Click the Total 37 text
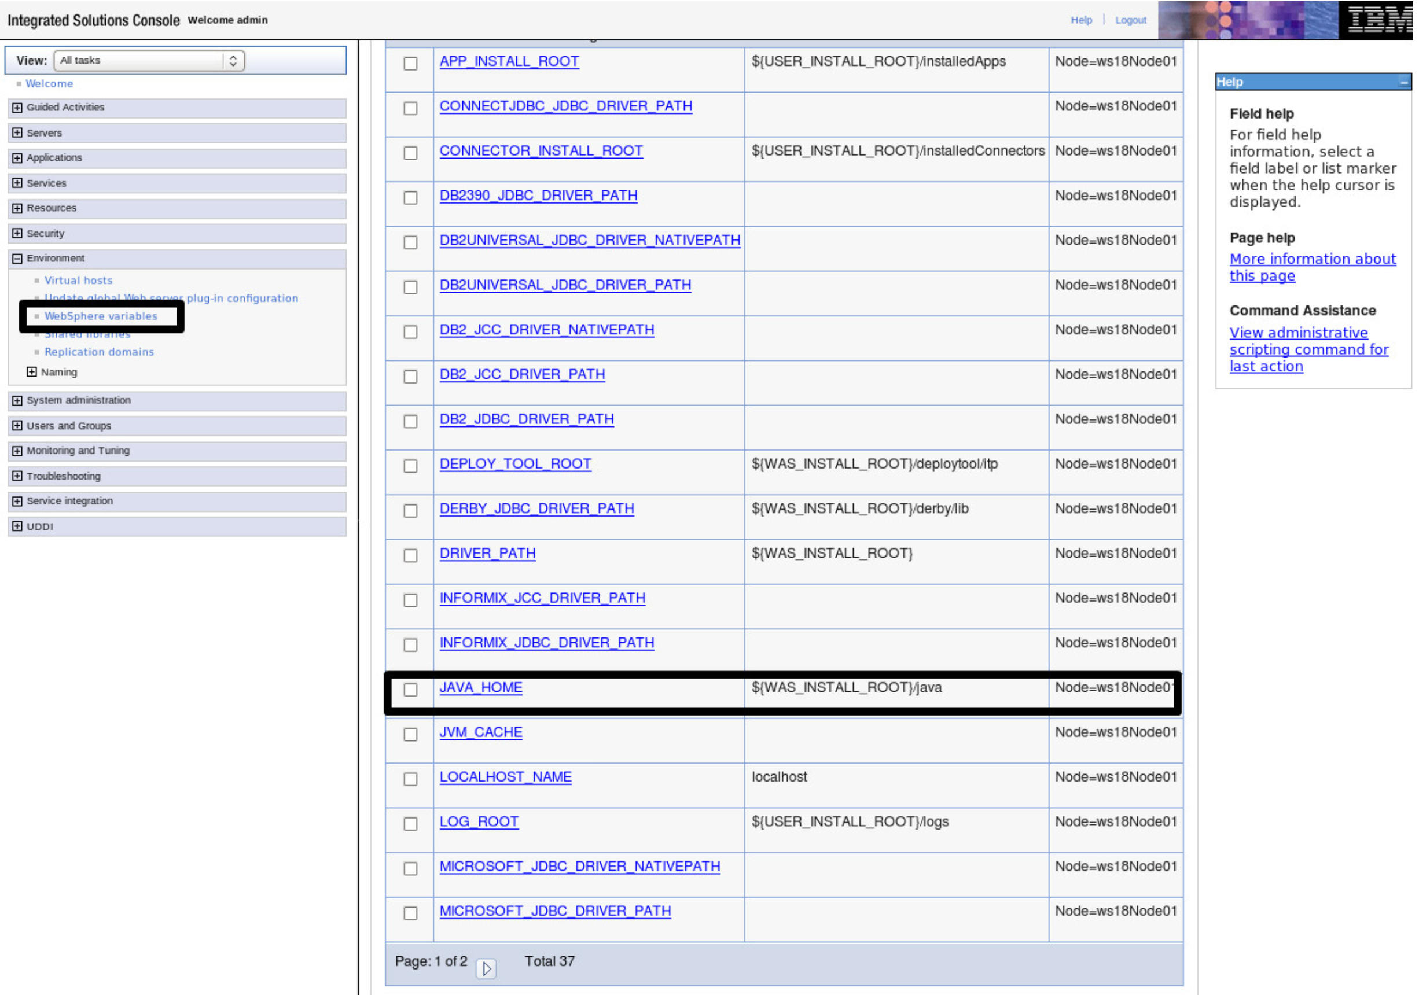Viewport: 1419px width, 995px height. click(x=549, y=961)
